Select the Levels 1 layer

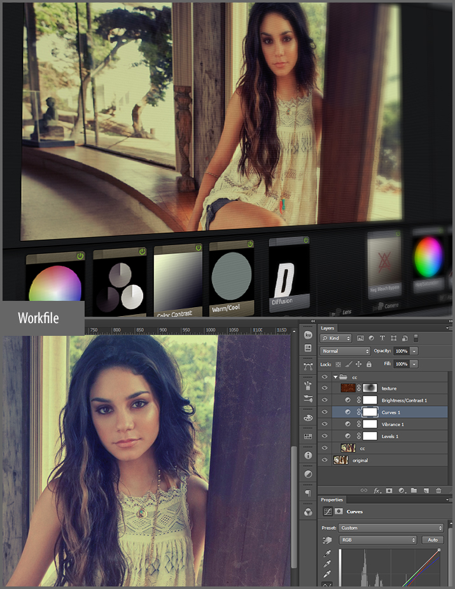[390, 436]
